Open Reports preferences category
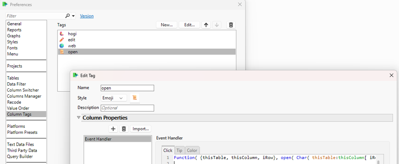Image resolution: width=399 pixels, height=164 pixels. (x=14, y=30)
